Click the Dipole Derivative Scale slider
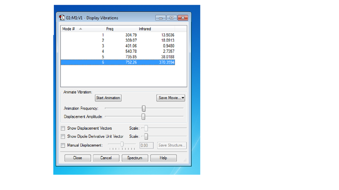Screen dimensions: 339x190 146,136
